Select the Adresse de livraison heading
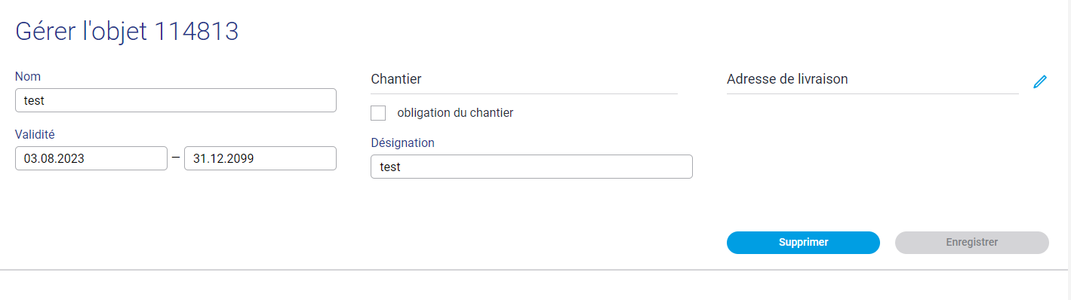1071x300 pixels. click(787, 79)
